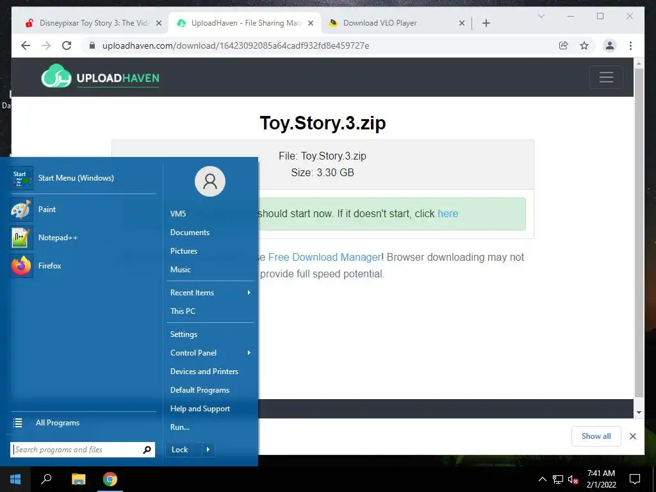Open the arrow next to Lock

[208, 450]
